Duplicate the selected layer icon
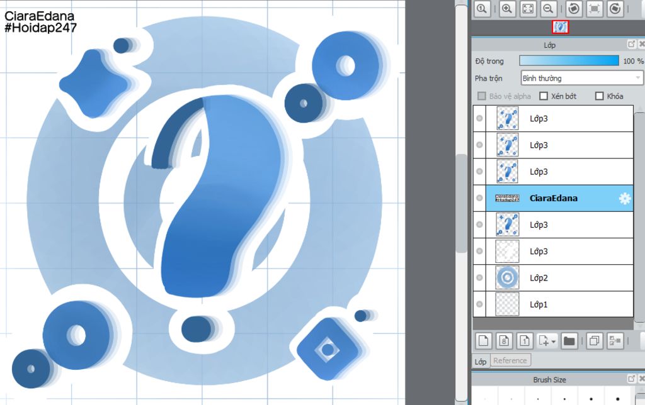This screenshot has height=405, width=645. (x=595, y=340)
